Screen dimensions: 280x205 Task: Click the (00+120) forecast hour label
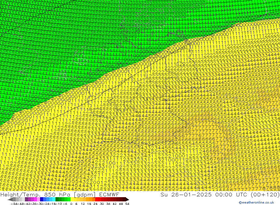coord(265,194)
